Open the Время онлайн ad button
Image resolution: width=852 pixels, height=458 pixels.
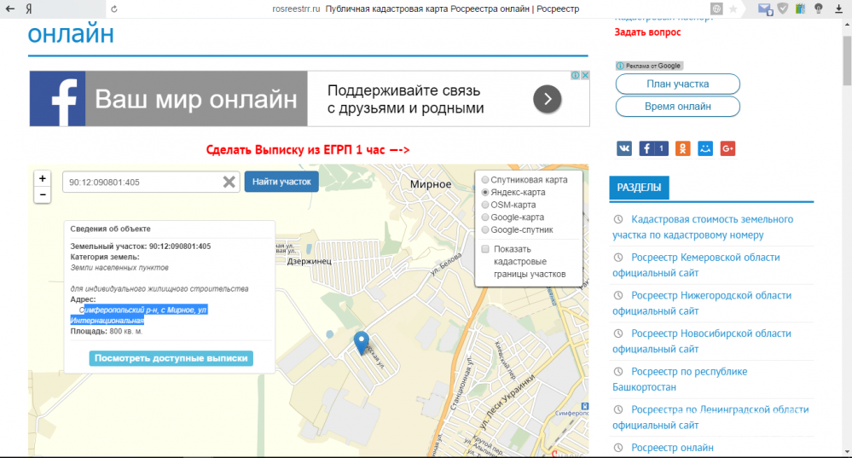click(x=677, y=107)
